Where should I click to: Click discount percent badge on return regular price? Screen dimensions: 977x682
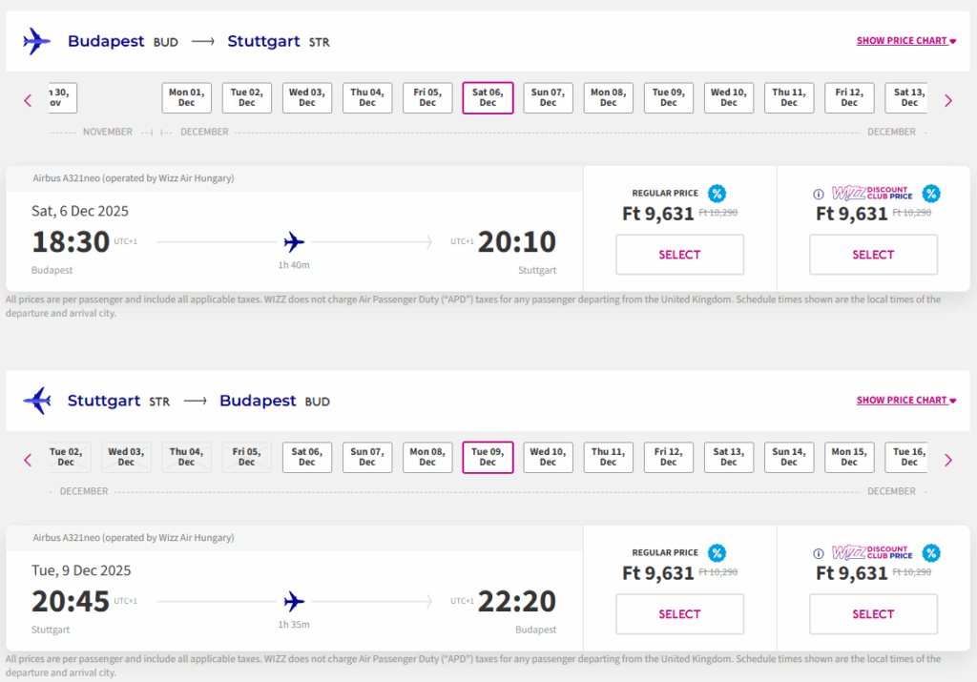pos(717,553)
